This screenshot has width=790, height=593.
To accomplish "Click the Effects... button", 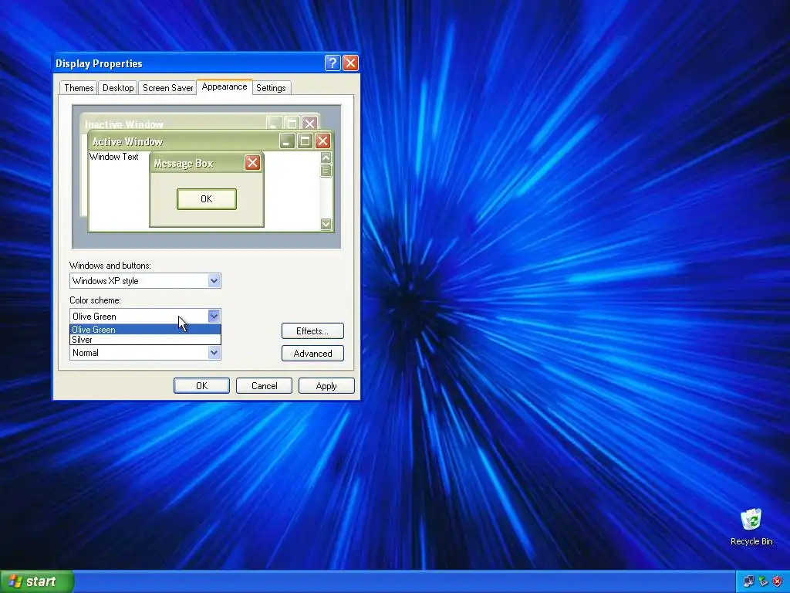I will (312, 330).
